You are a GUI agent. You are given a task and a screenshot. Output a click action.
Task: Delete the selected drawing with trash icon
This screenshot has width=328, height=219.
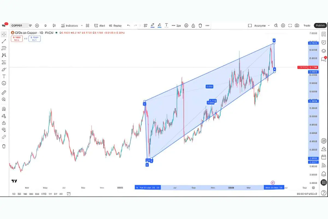tap(200, 25)
